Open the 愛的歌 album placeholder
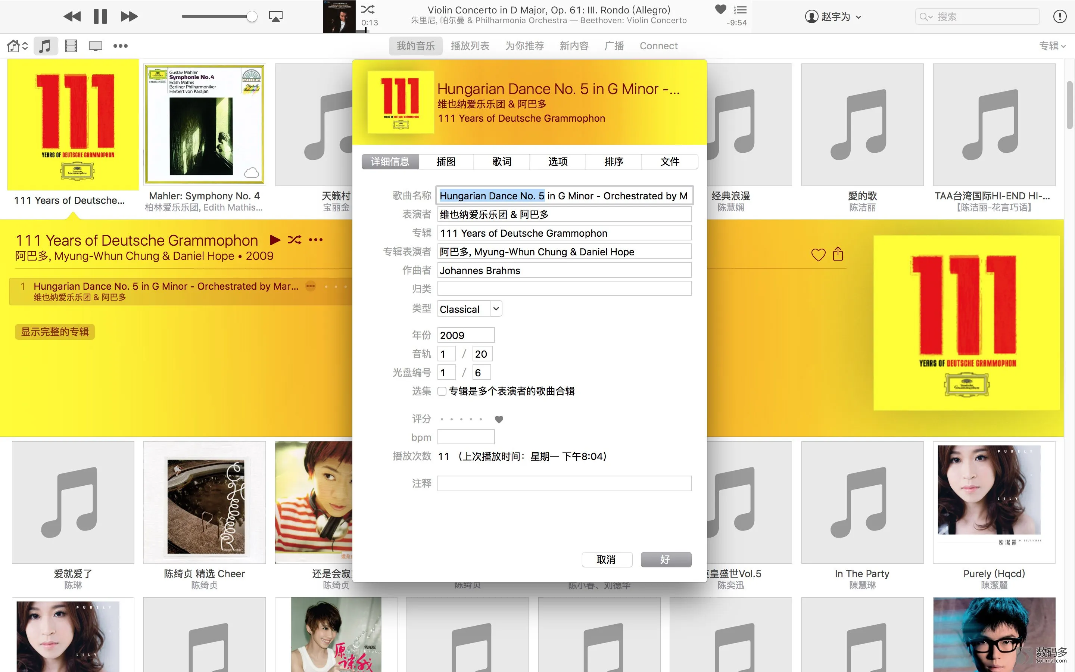 coord(862,124)
